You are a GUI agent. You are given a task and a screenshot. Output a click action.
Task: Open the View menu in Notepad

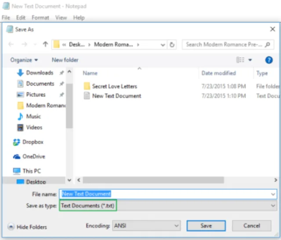tap(61, 18)
